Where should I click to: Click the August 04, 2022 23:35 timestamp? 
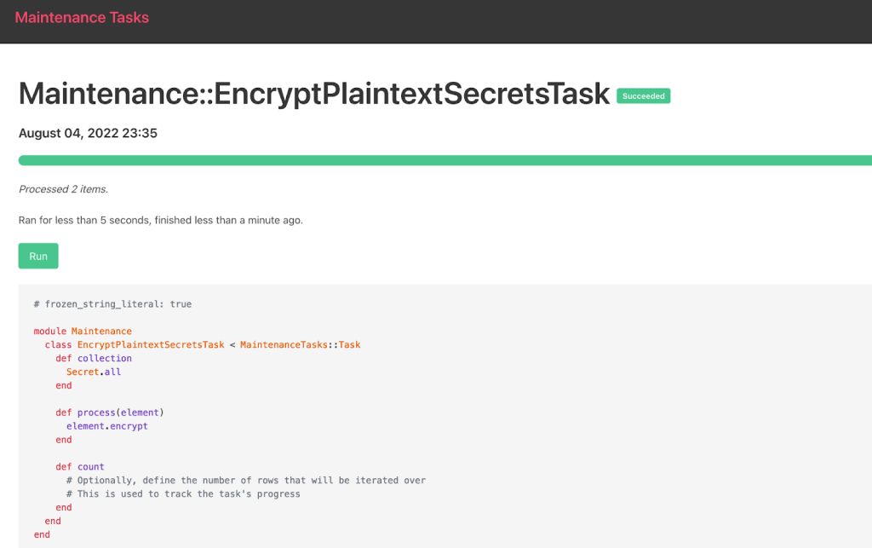[88, 133]
